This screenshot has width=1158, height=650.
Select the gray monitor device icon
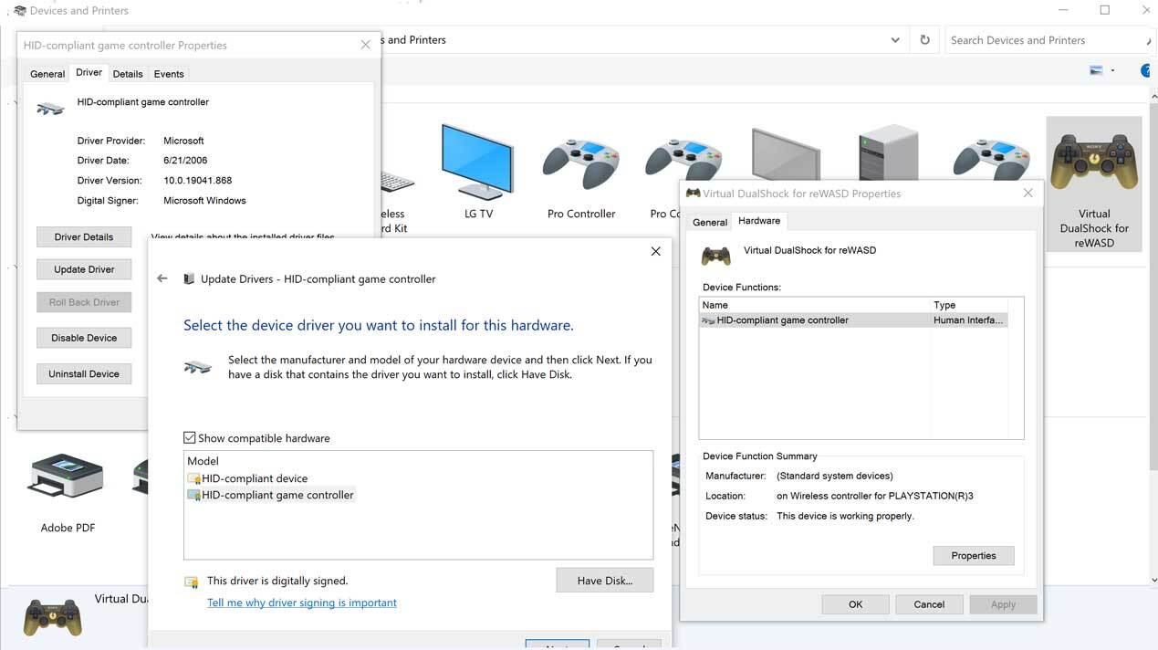coord(786,153)
